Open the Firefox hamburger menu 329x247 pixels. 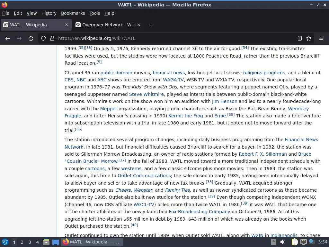(321, 39)
